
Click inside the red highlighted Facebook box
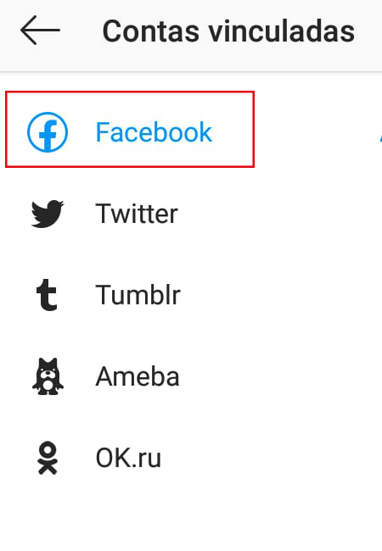[x=130, y=130]
